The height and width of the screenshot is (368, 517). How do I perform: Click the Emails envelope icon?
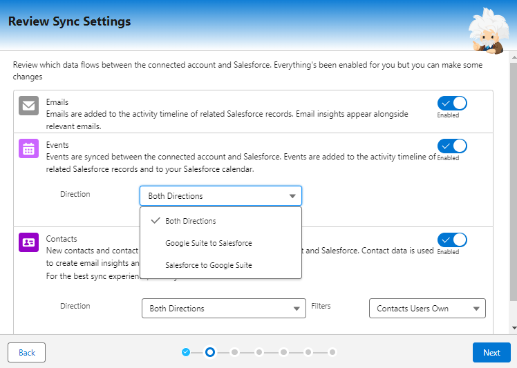point(28,106)
